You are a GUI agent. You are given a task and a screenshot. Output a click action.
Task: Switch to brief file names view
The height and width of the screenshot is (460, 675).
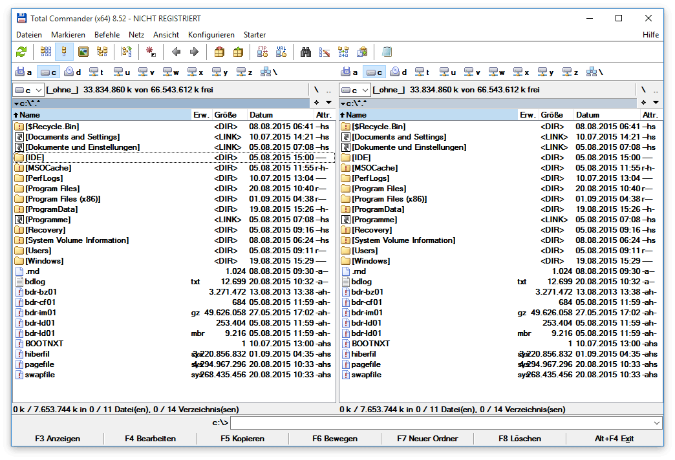pyautogui.click(x=46, y=52)
